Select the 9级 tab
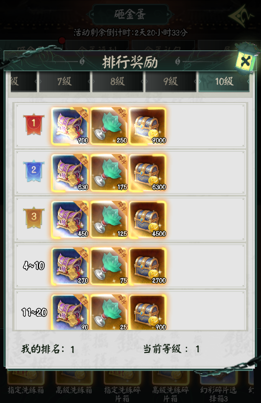 click(170, 81)
